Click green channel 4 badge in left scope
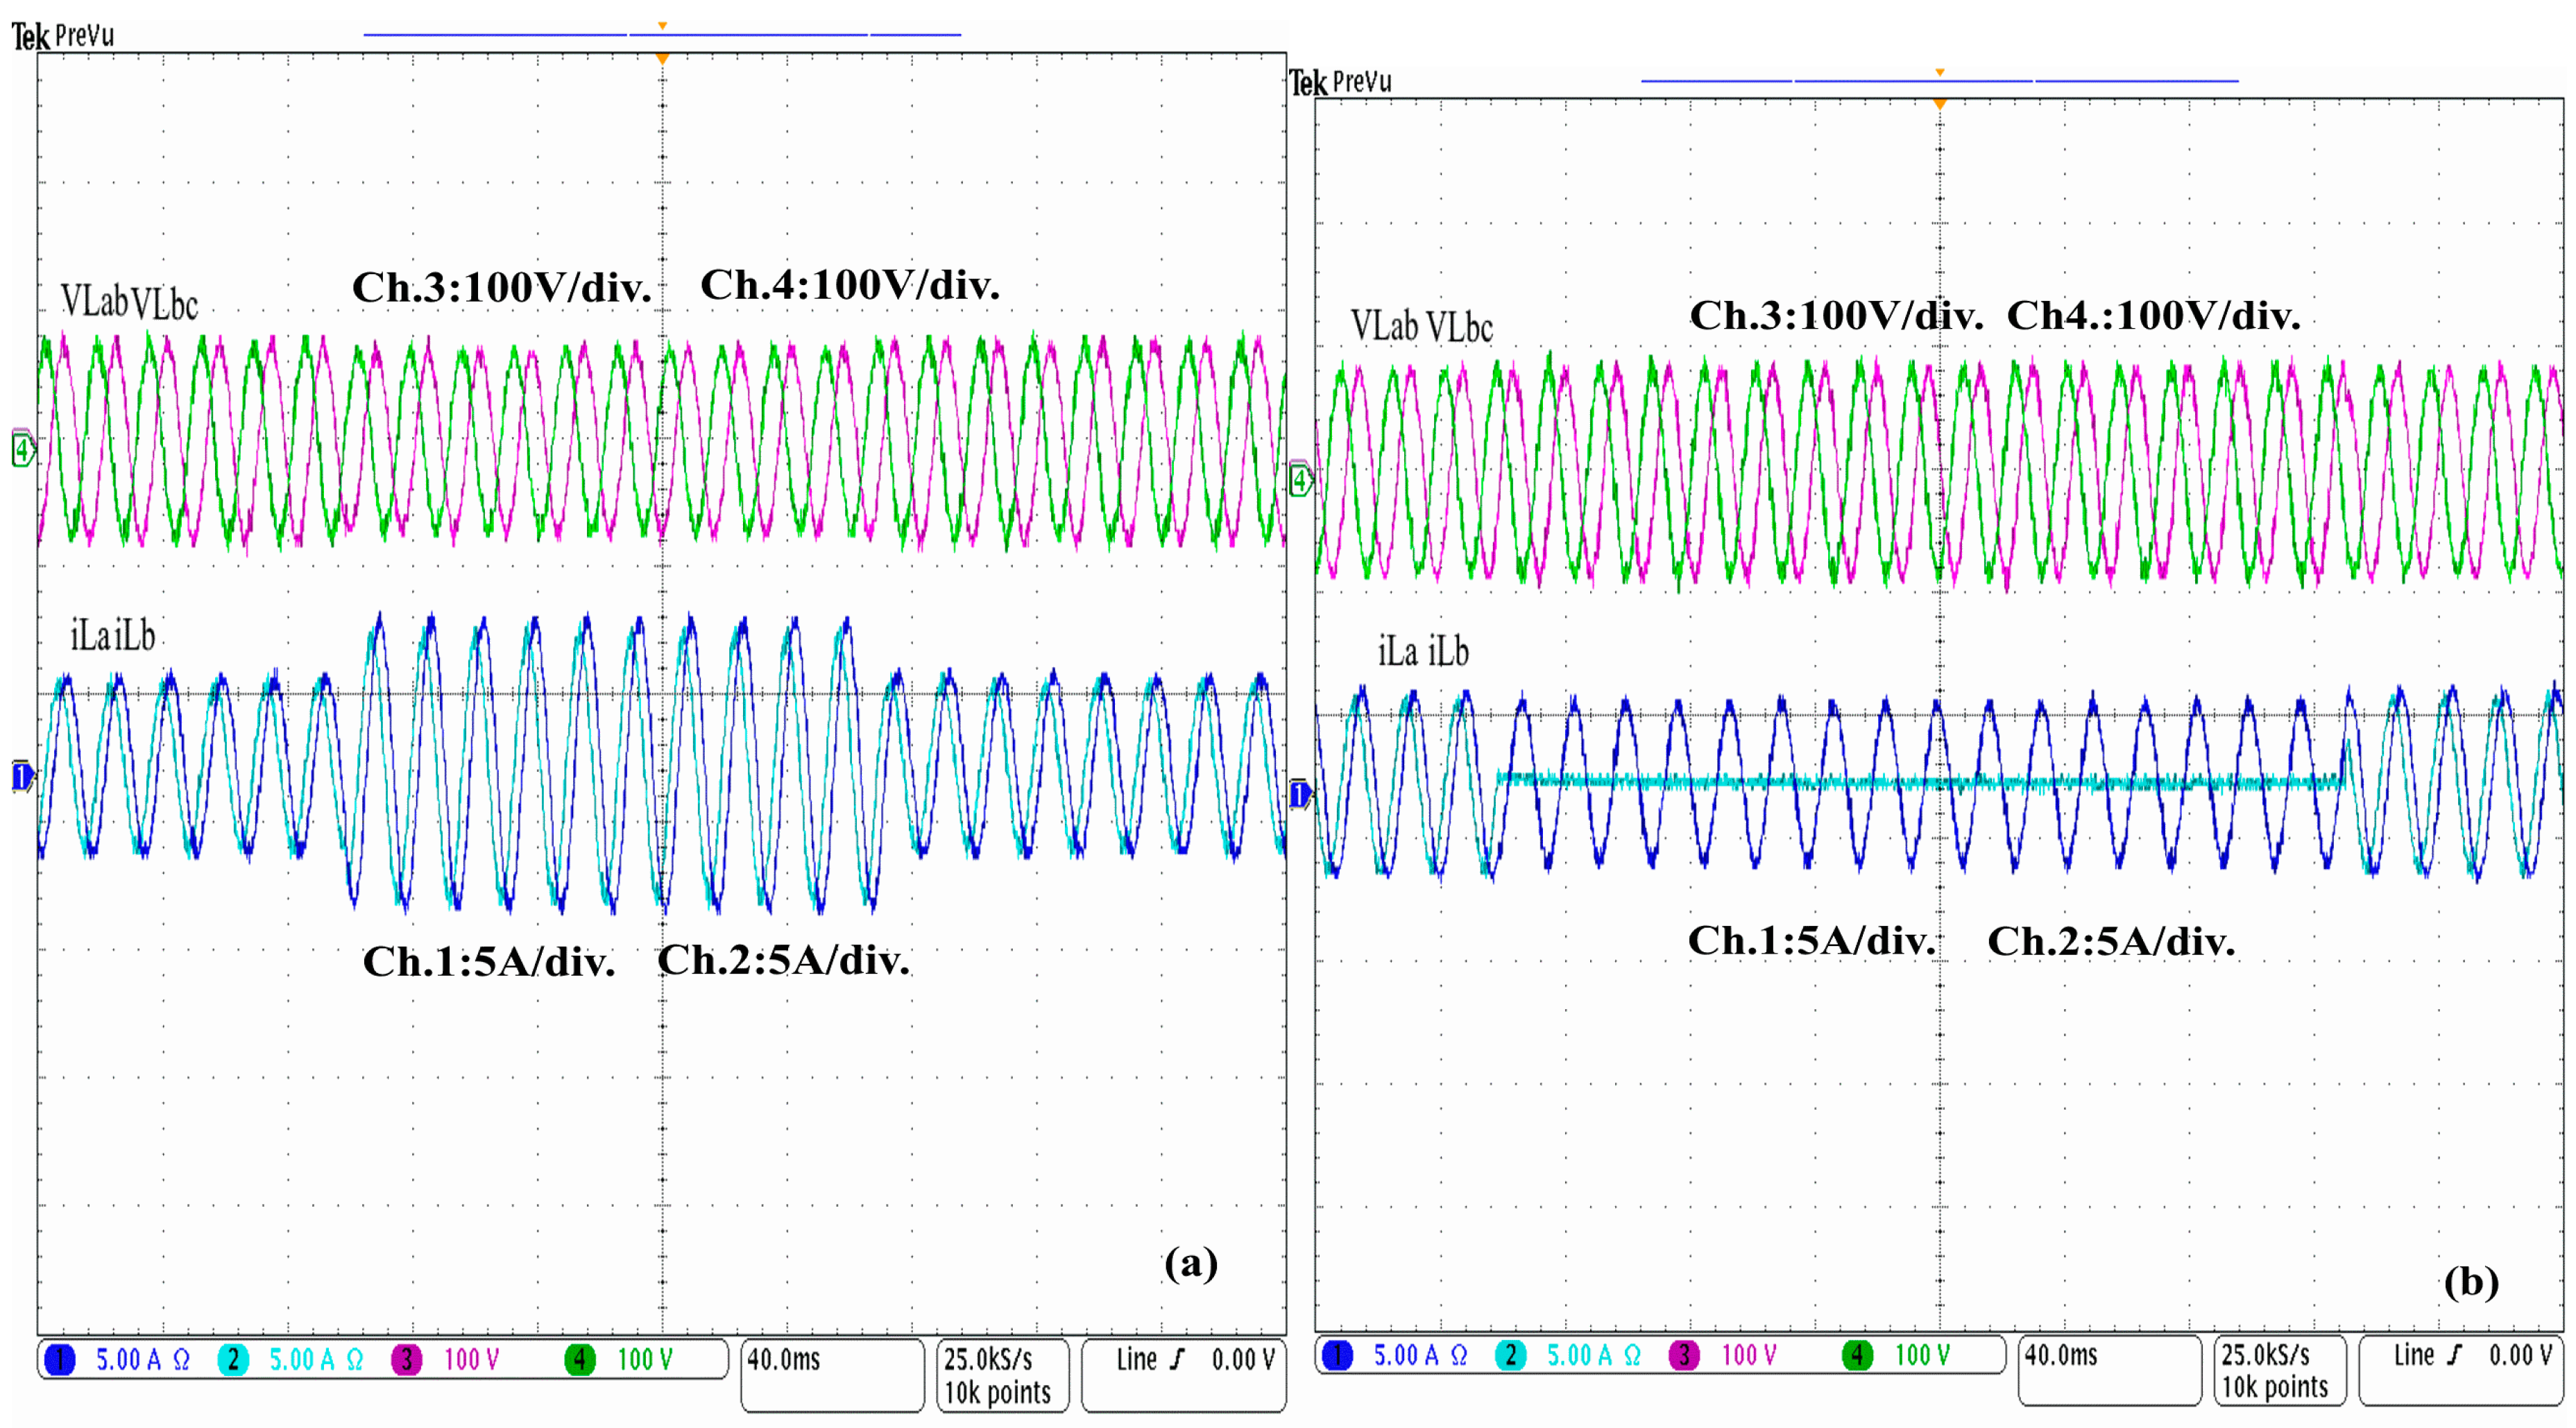 [580, 1359]
